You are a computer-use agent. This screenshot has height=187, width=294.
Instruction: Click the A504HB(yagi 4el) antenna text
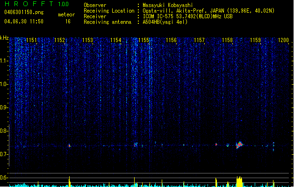(x=165, y=22)
